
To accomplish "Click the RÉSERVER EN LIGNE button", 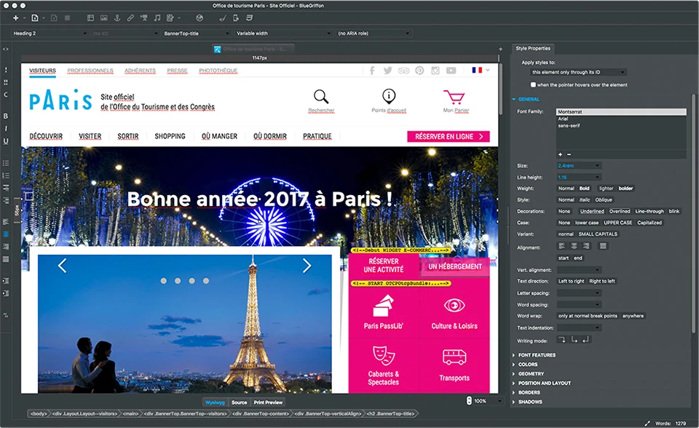I will click(x=449, y=136).
